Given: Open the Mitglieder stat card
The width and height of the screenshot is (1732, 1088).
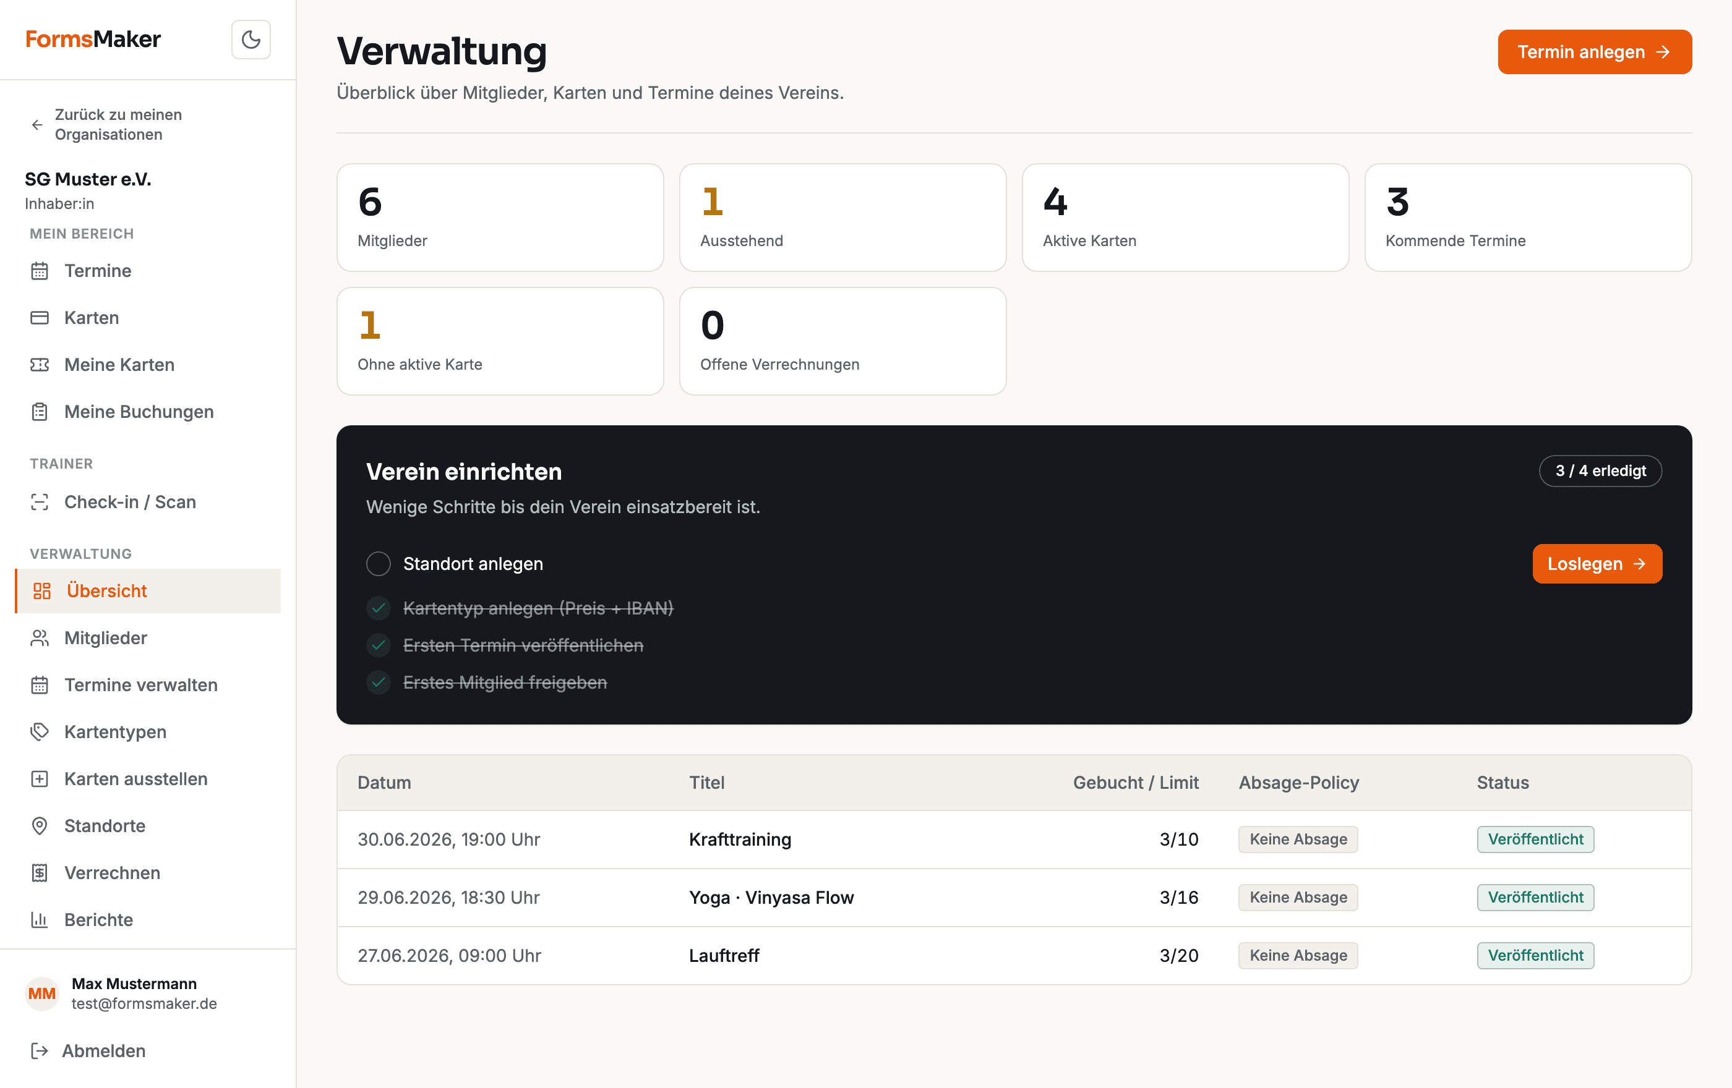Looking at the screenshot, I should click(x=500, y=217).
